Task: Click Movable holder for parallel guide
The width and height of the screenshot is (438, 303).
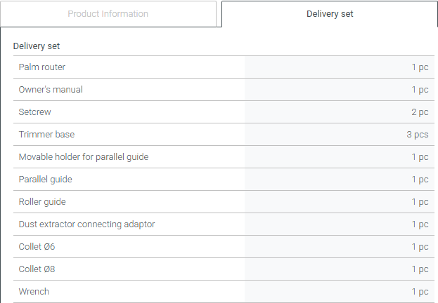Action: tap(84, 157)
